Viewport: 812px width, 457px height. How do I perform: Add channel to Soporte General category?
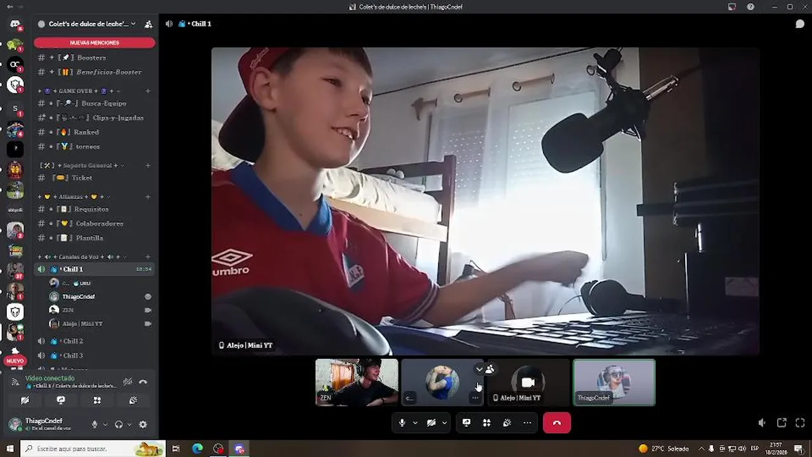(x=148, y=166)
